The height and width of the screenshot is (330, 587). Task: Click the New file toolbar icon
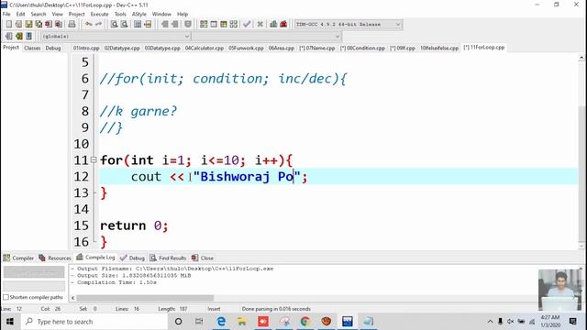[x=8, y=25]
